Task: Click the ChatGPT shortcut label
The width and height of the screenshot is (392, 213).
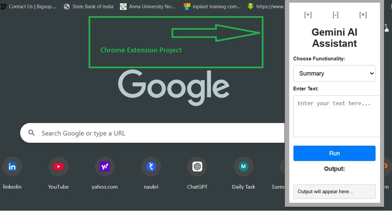Action: (x=197, y=187)
